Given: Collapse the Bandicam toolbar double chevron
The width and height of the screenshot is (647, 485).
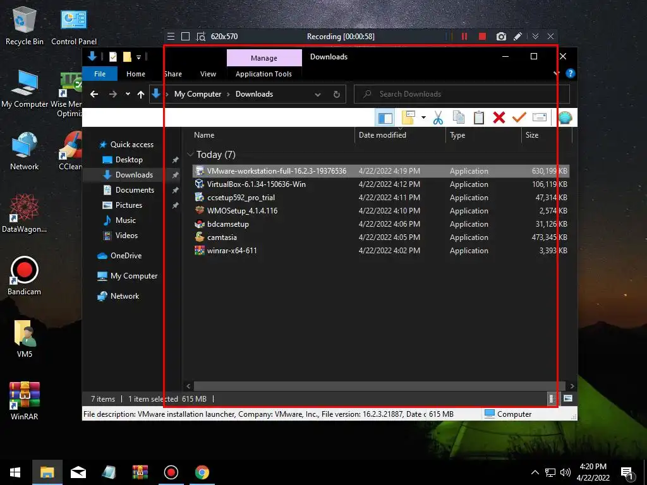Looking at the screenshot, I should click(535, 36).
